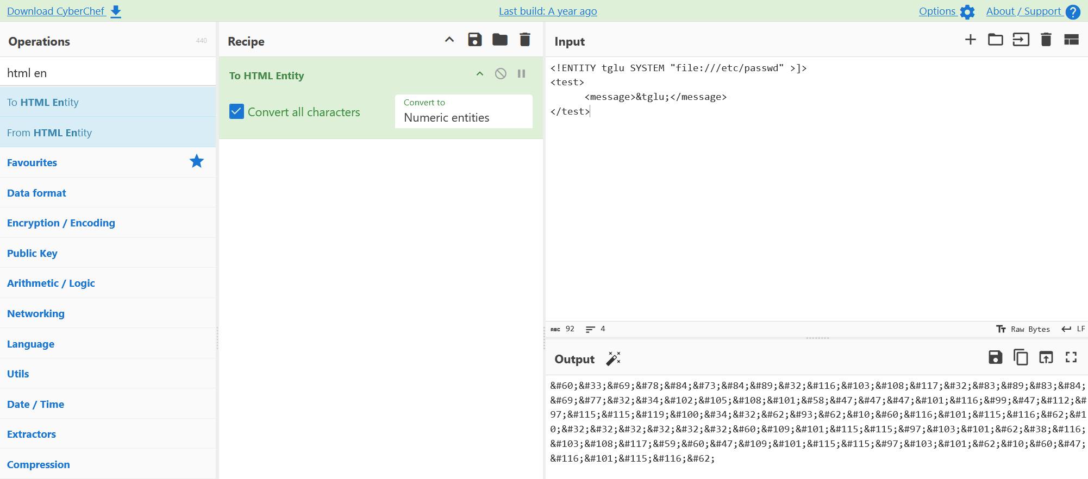Open About / Support help icon
The width and height of the screenshot is (1088, 479).
coord(1073,12)
